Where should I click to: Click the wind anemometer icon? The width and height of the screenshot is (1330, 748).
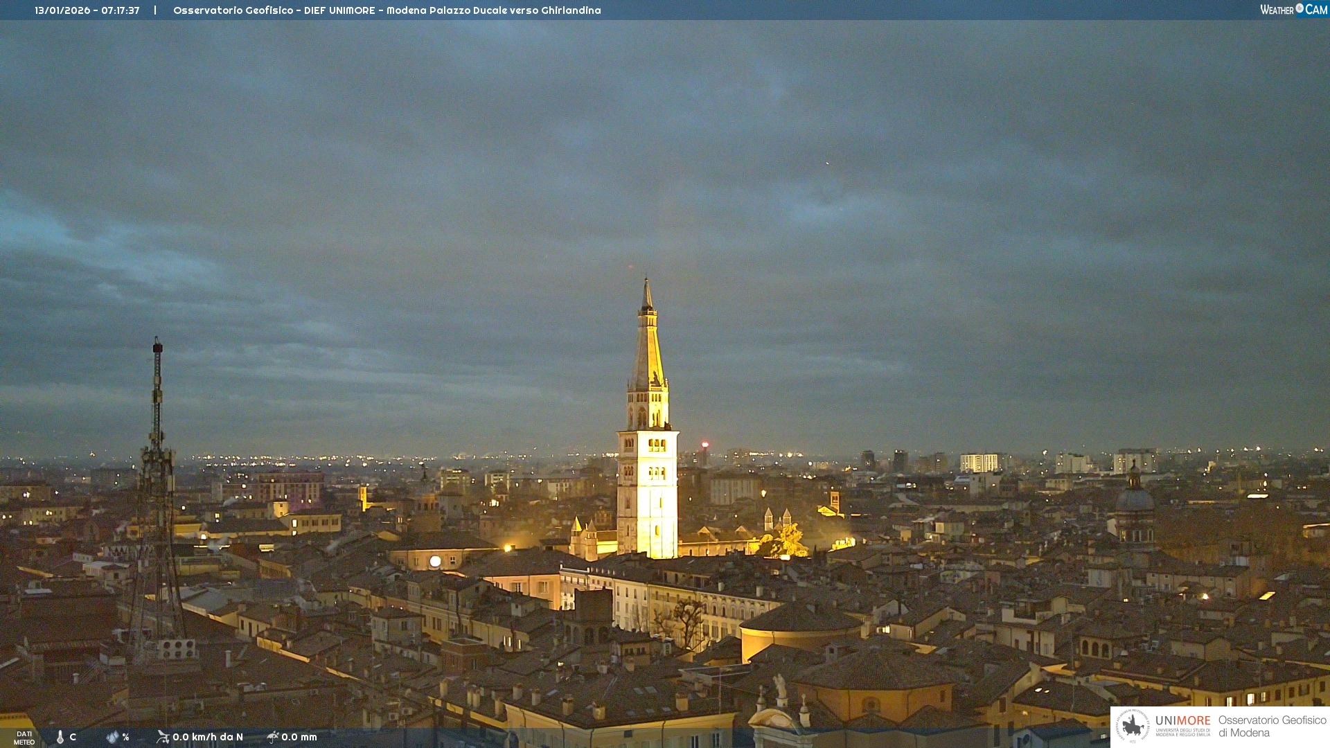163,737
